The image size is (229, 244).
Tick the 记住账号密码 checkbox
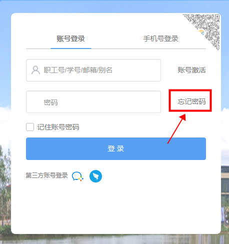coord(30,127)
